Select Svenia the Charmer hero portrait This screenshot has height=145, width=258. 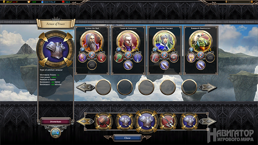(x=164, y=42)
